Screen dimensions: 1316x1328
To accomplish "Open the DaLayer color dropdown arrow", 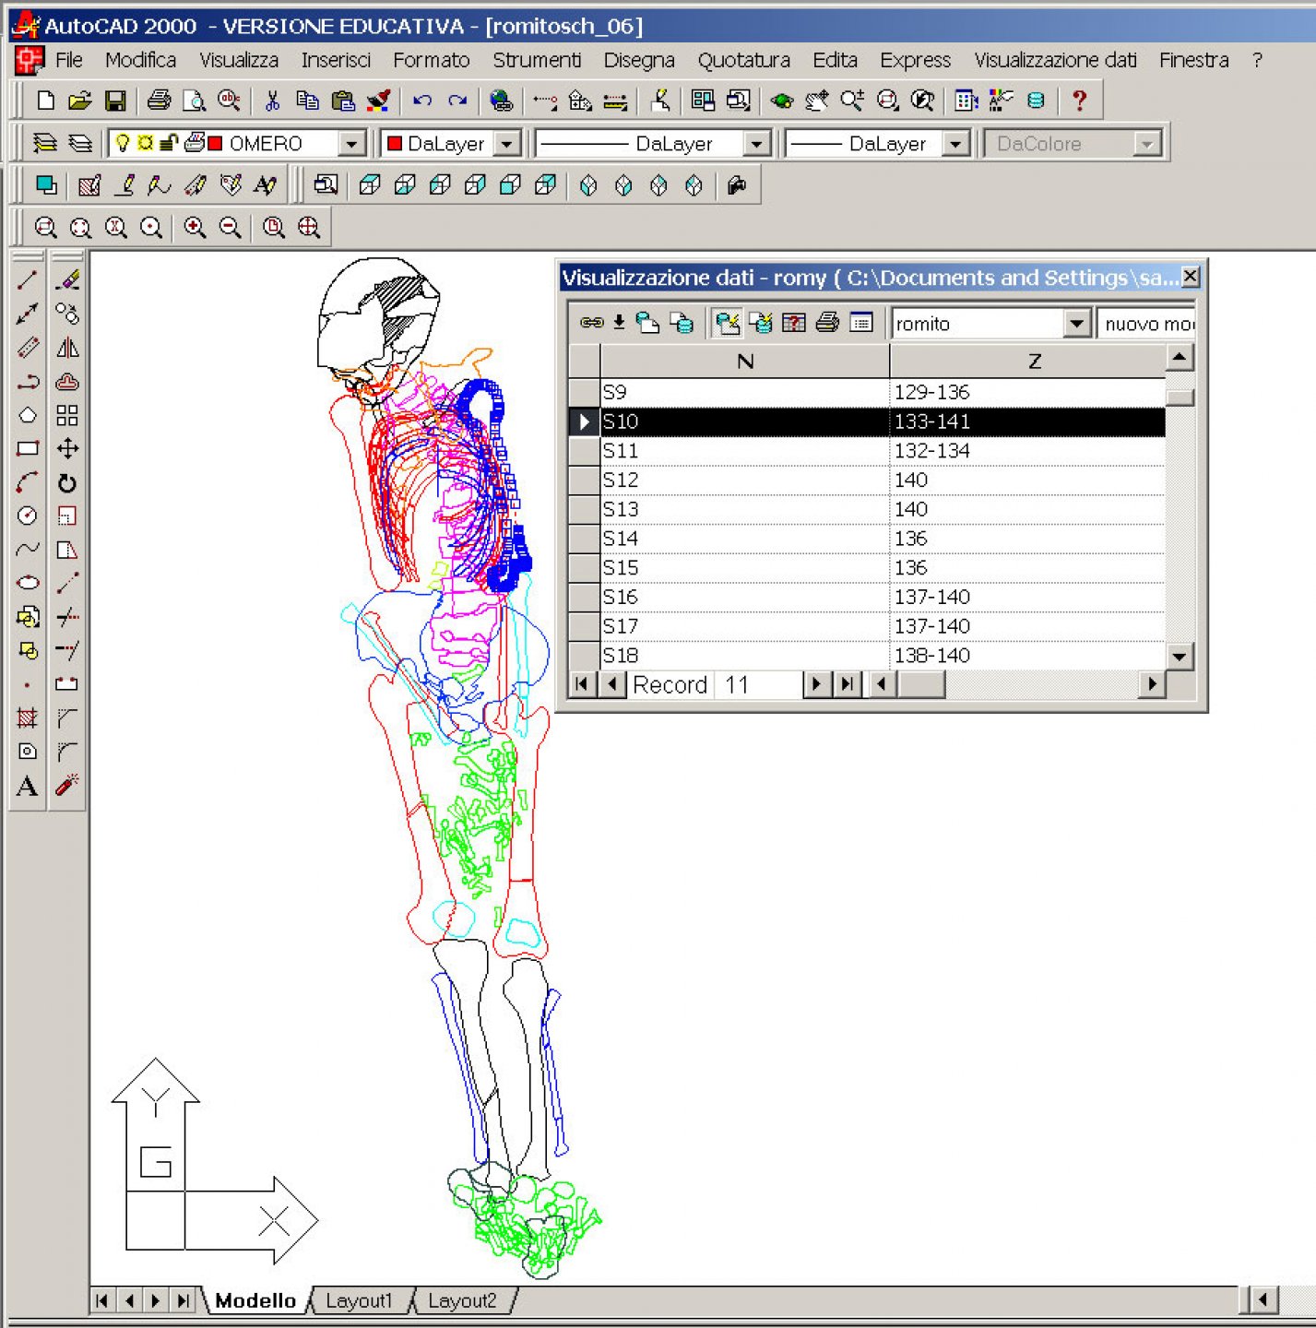I will click(x=505, y=144).
